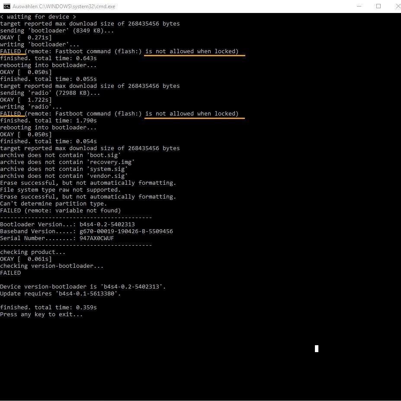Click 'finished. total time: 0.055s' line
This screenshot has width=401, height=401.
[x=48, y=79]
